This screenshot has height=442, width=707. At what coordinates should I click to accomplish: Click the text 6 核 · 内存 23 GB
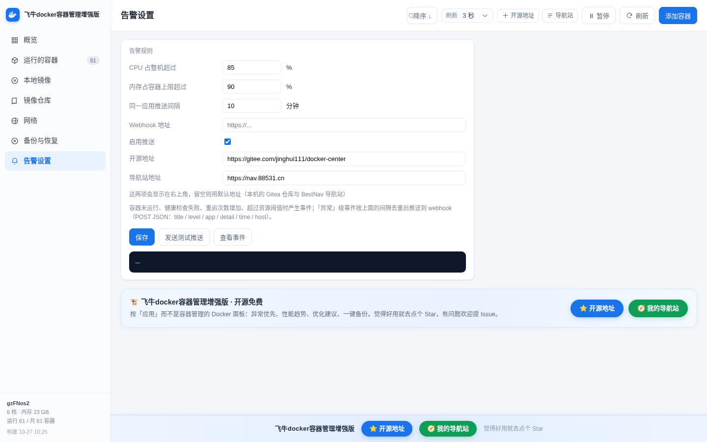[28, 412]
